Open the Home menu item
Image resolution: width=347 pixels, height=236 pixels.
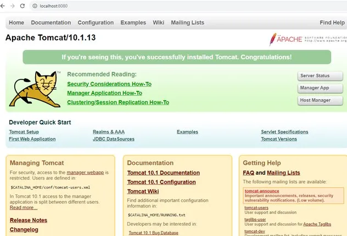click(16, 22)
